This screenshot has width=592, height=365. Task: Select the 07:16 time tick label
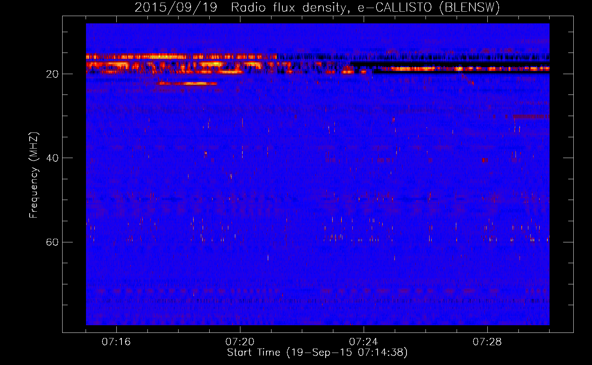[x=116, y=342]
